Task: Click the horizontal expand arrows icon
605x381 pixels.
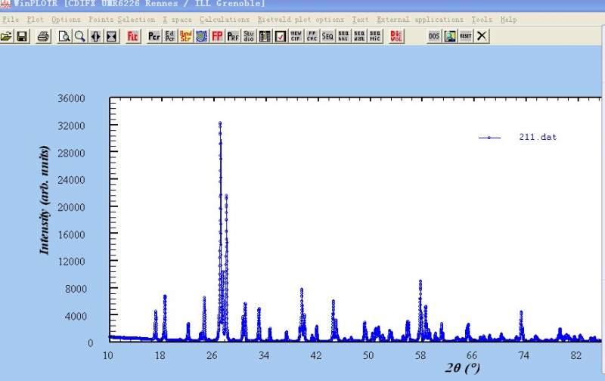Action: (x=96, y=36)
